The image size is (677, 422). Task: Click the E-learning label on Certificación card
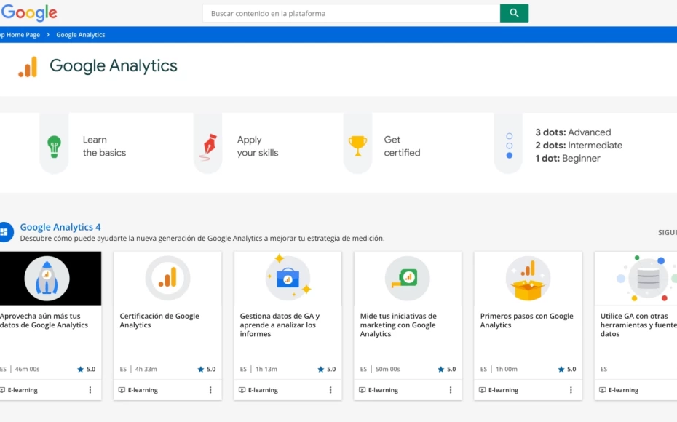tap(143, 390)
